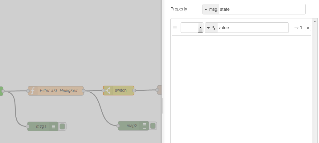Click the green node at left edge
This screenshot has width=319, height=143.
[x=2, y=91]
